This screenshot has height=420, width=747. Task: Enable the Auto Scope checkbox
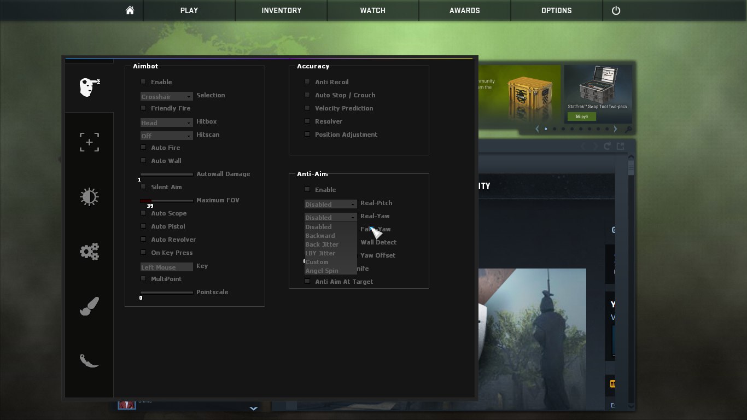coord(143,213)
